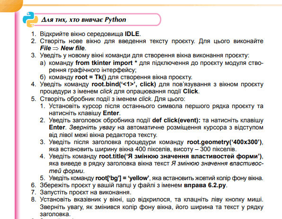Screen dimensions: 282x219
Task: Click the pink vertical bar at left
Action: tap(17, 115)
